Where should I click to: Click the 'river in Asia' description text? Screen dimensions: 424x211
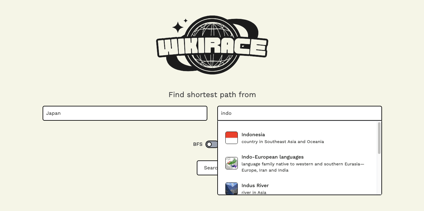pos(254,192)
